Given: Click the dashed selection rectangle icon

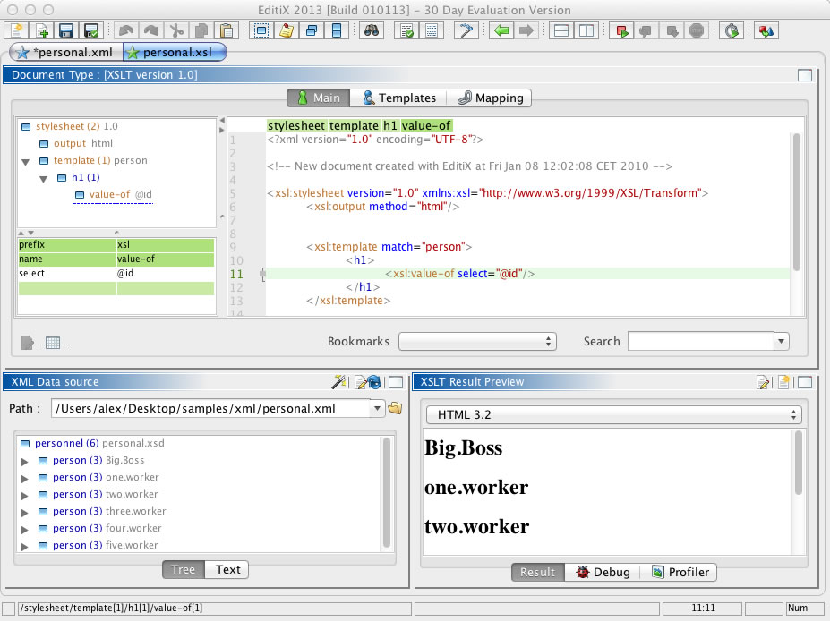Looking at the screenshot, I should coord(261,30).
